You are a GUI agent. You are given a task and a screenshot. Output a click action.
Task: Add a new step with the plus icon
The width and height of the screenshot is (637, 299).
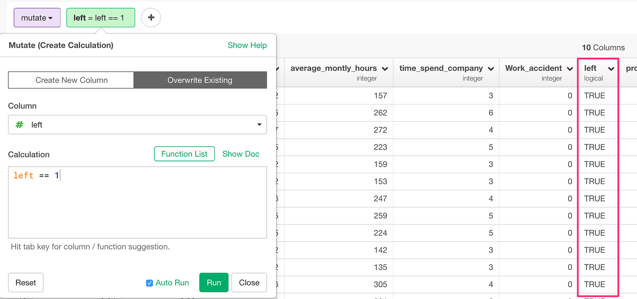coord(151,17)
